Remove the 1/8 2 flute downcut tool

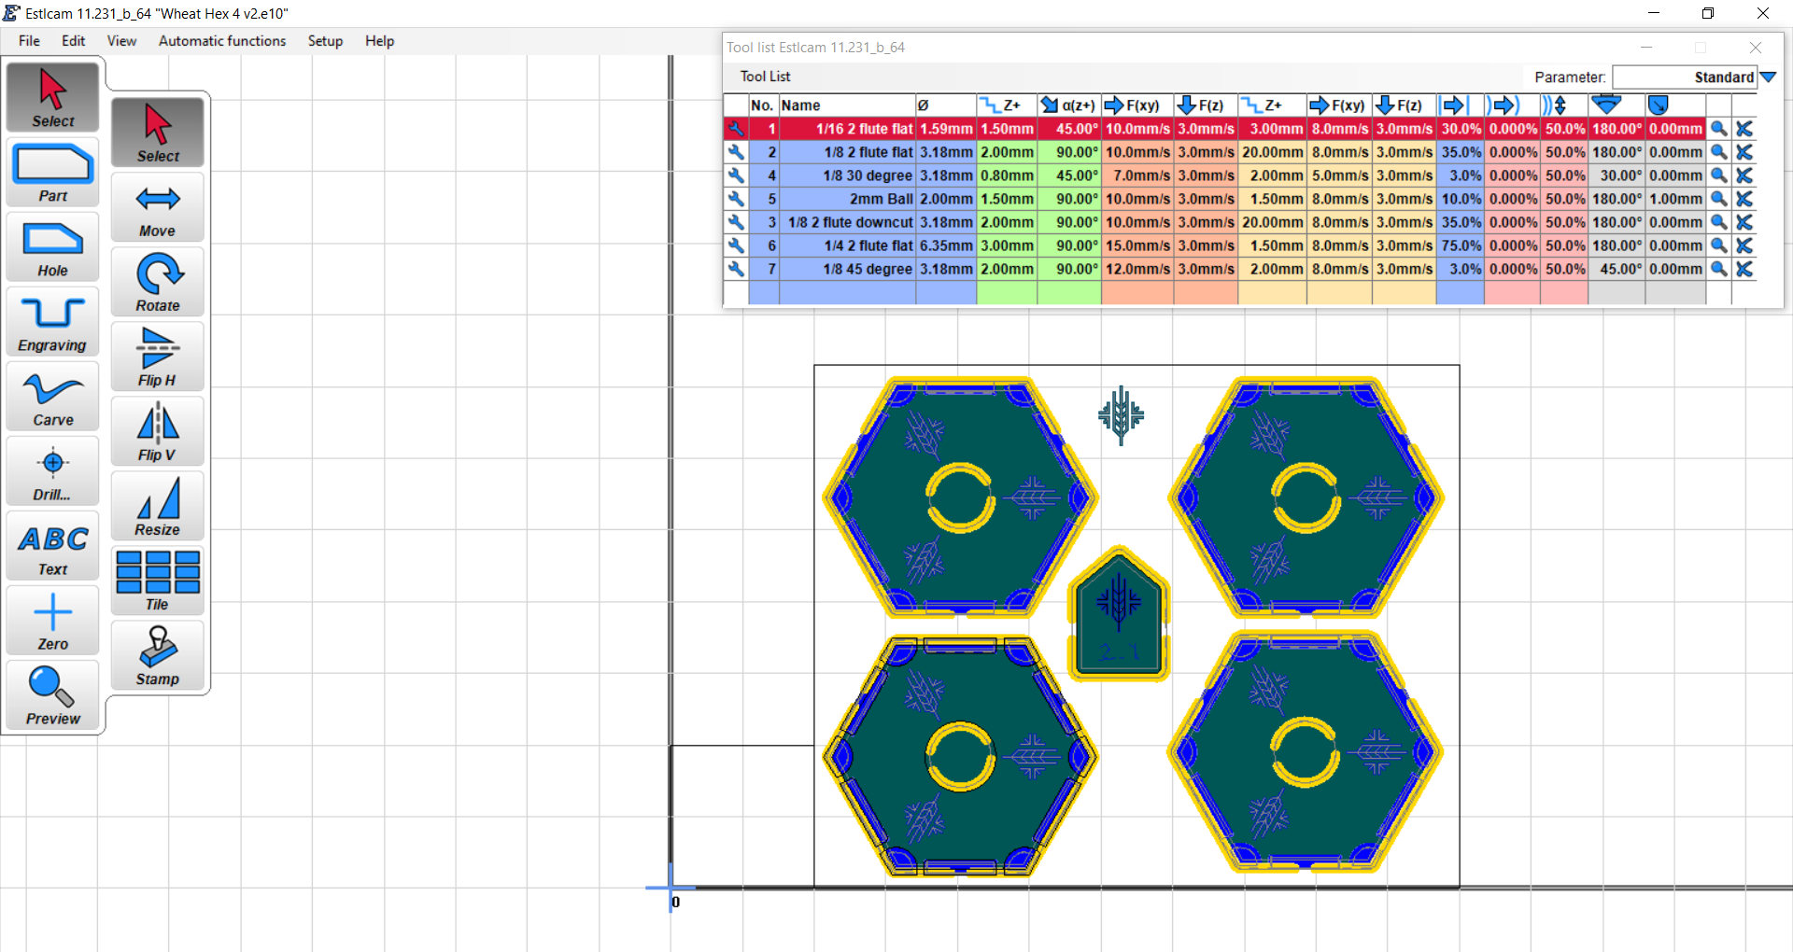[1744, 222]
